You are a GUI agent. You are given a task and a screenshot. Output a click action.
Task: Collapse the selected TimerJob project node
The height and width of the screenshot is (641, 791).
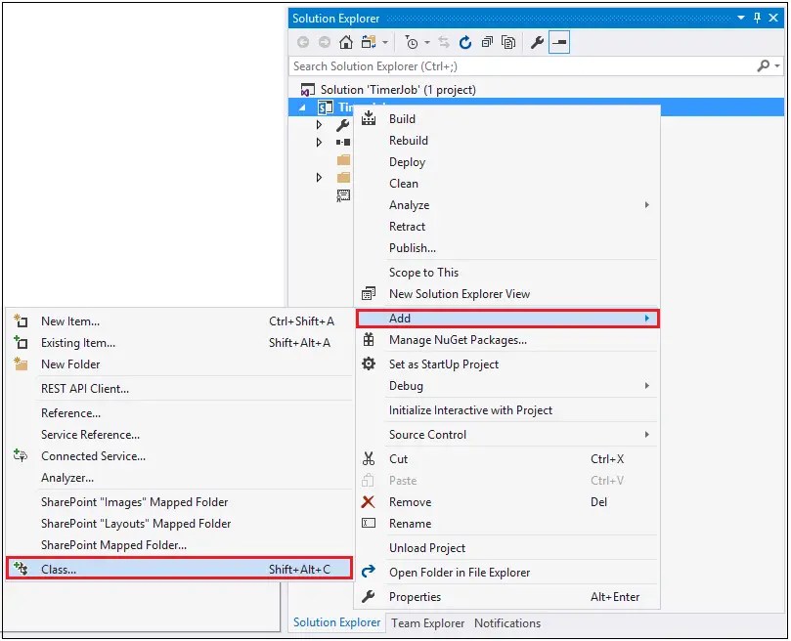click(x=301, y=107)
